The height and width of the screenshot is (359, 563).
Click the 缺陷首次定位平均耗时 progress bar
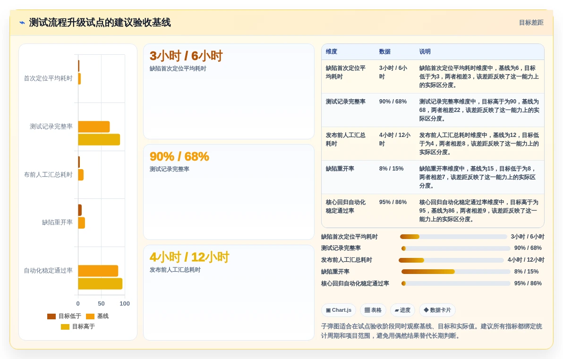click(x=453, y=237)
